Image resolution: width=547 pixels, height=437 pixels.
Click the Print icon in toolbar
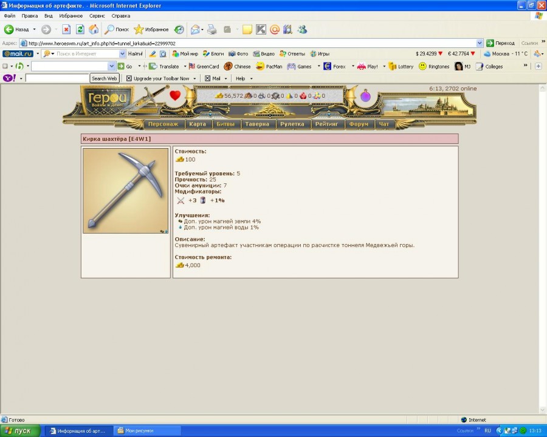point(212,29)
